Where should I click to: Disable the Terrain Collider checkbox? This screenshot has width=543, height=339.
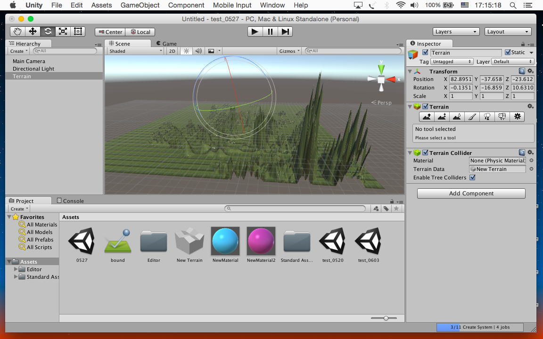[425, 153]
